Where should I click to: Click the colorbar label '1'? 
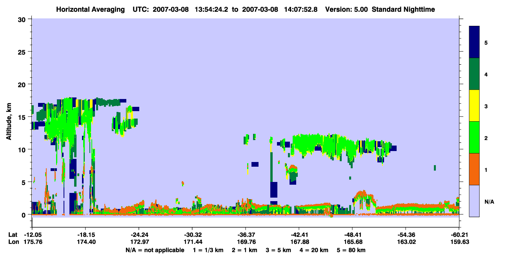pyautogui.click(x=486, y=169)
